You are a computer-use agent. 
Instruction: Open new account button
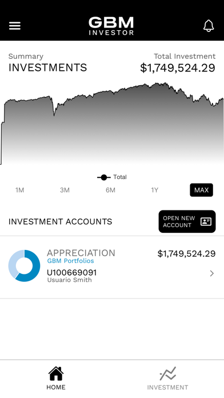click(187, 221)
